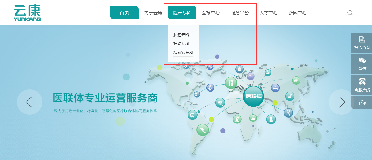The image size is (372, 160).
Task: Open 新闻中心 menu item
Action: pyautogui.click(x=298, y=13)
